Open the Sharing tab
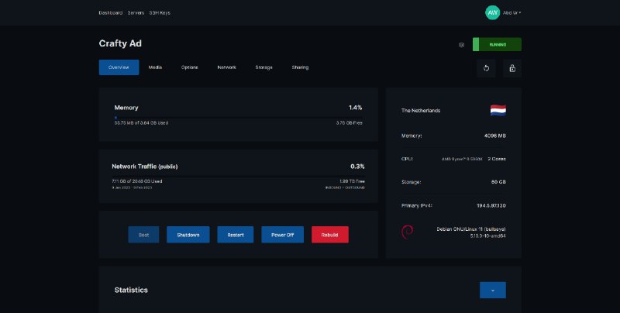The height and width of the screenshot is (313, 620). coord(300,67)
